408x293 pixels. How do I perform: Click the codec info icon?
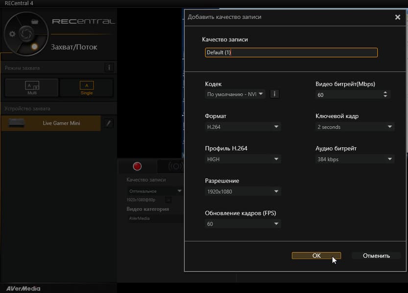[274, 94]
